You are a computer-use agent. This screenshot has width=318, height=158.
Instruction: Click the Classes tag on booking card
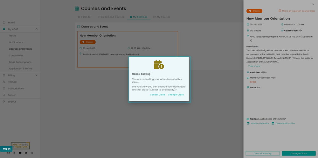[x=88, y=42]
